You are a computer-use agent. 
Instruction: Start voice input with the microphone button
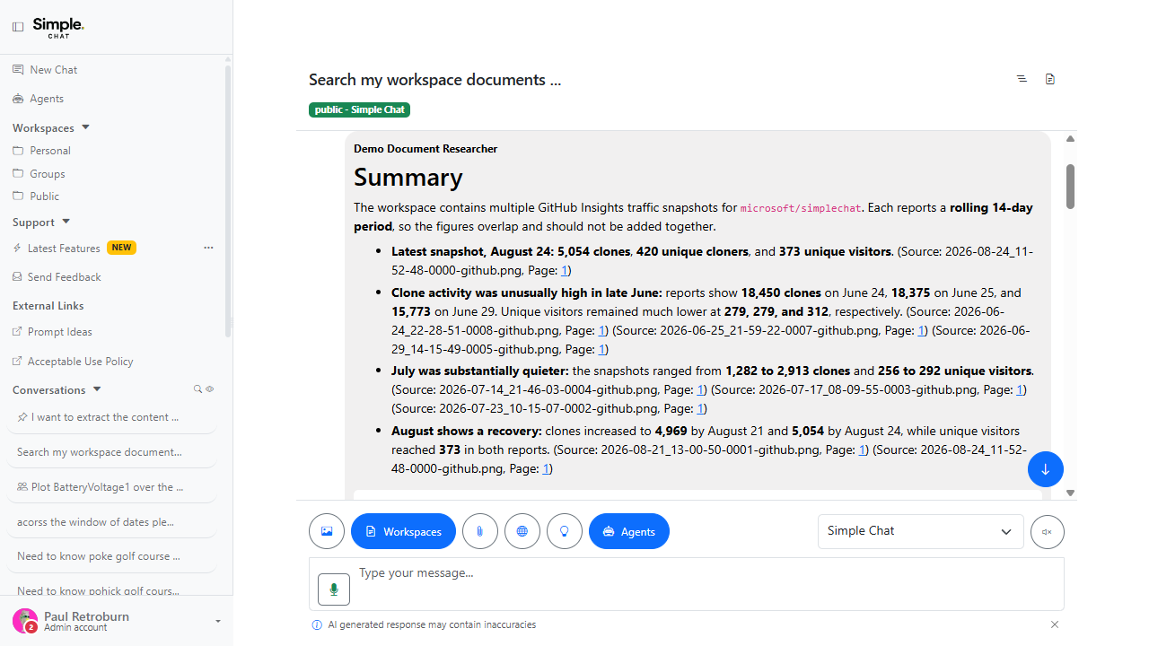(334, 589)
